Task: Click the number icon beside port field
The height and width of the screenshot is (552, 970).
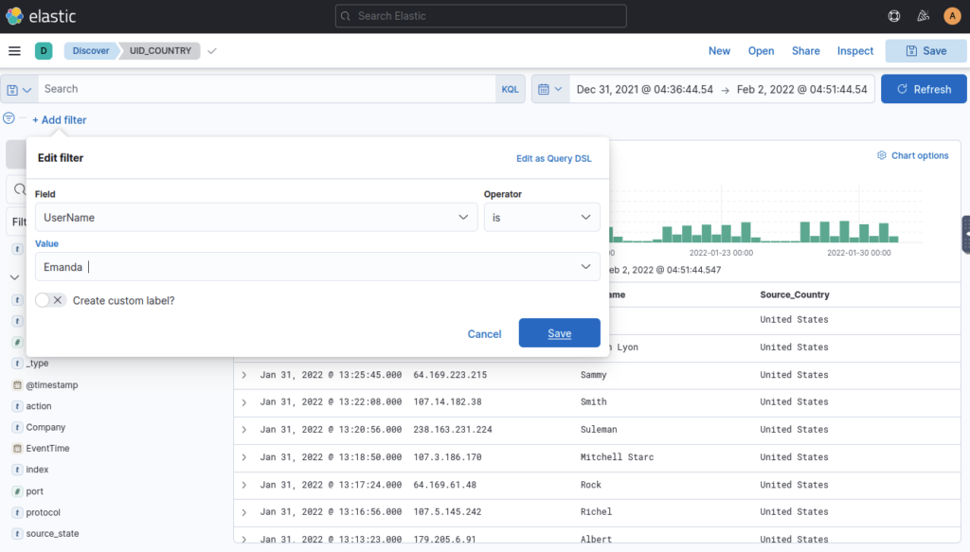Action: point(17,491)
